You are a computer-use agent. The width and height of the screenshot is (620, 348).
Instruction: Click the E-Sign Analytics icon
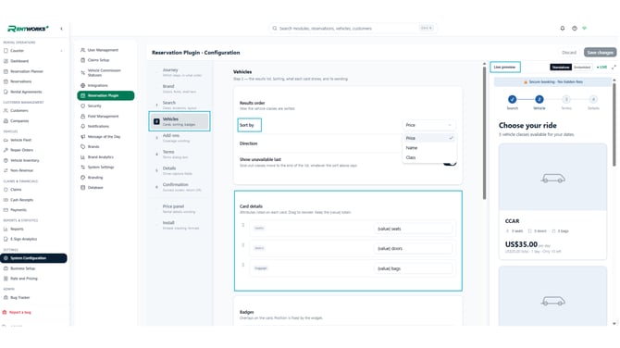click(x=6, y=239)
